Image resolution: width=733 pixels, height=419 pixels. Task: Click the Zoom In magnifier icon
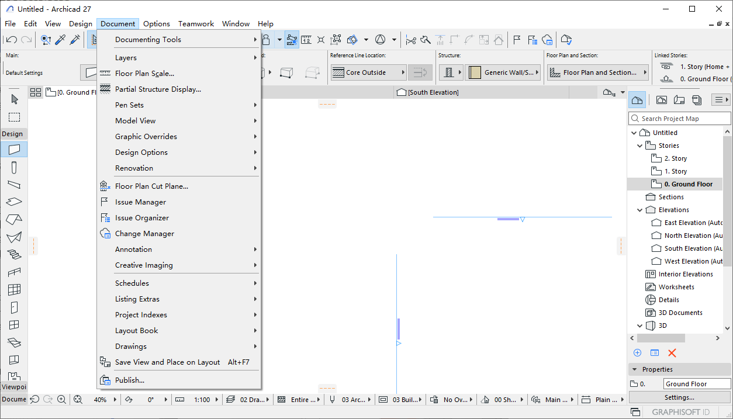coord(61,400)
